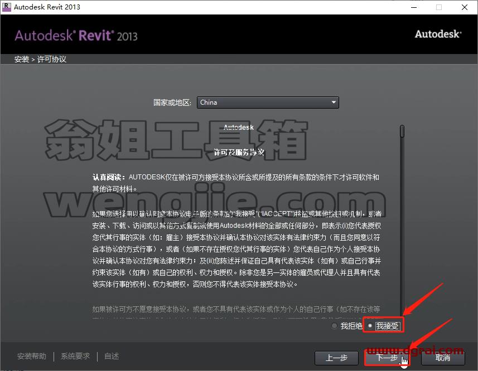This screenshot has width=478, height=371.
Task: Open the 安装帮助 installation help link
Action: [32, 356]
